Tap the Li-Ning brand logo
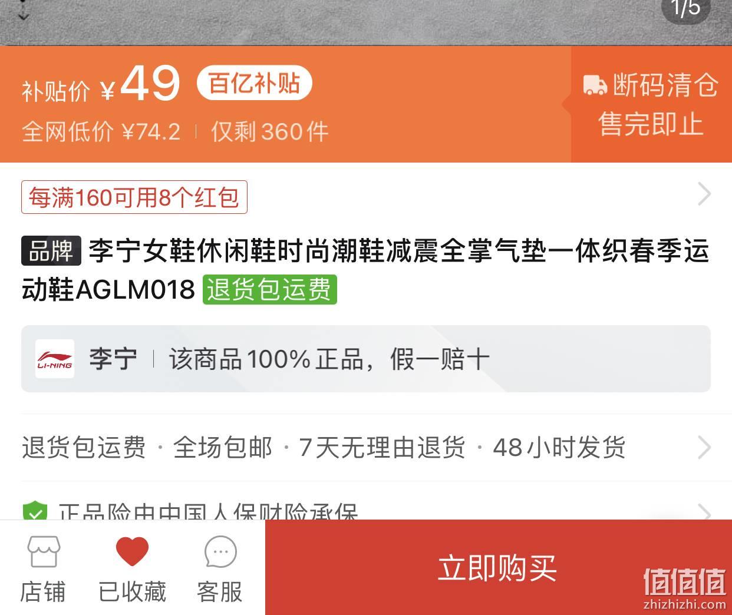This screenshot has width=732, height=615. click(x=55, y=358)
